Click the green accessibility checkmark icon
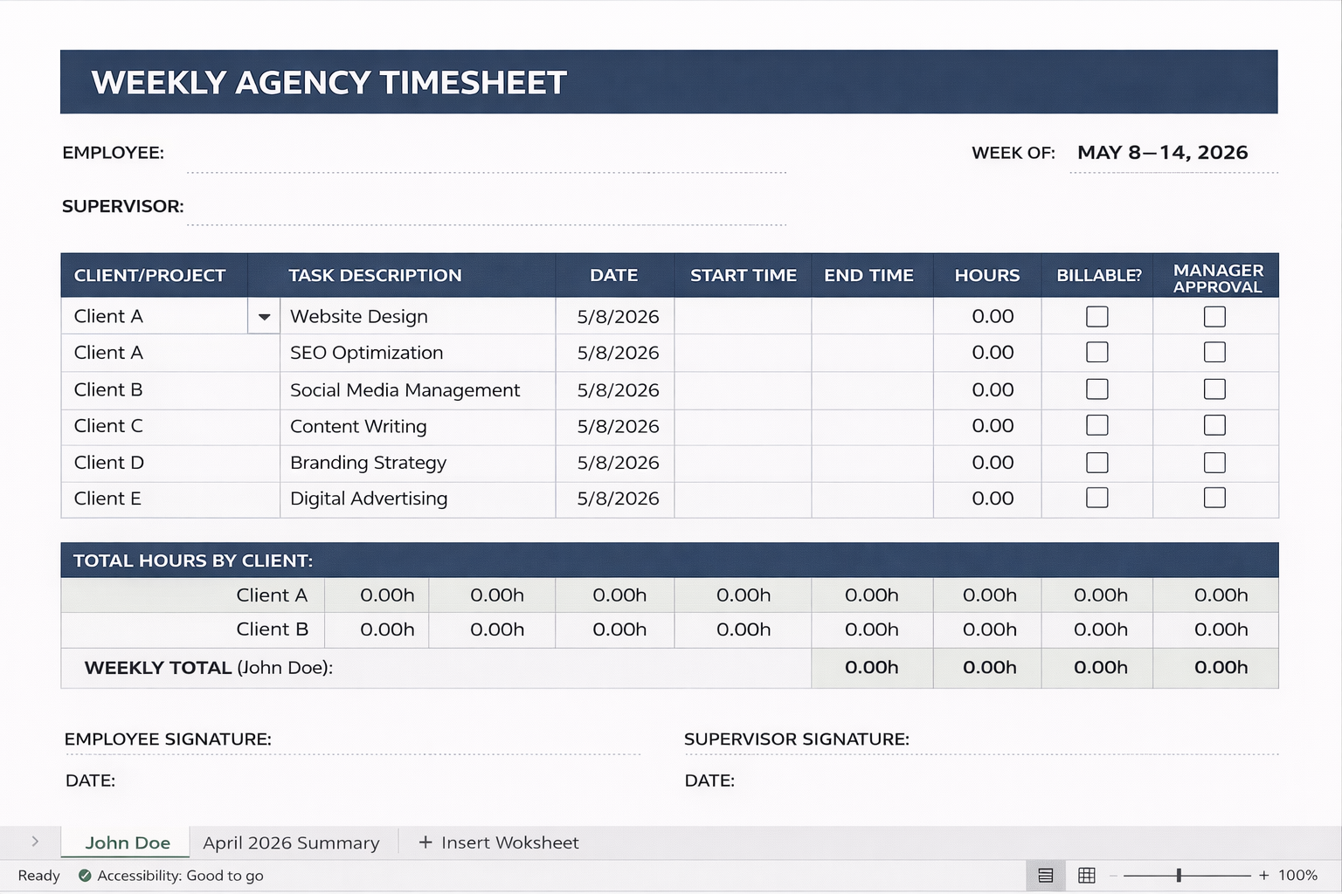 [x=85, y=875]
